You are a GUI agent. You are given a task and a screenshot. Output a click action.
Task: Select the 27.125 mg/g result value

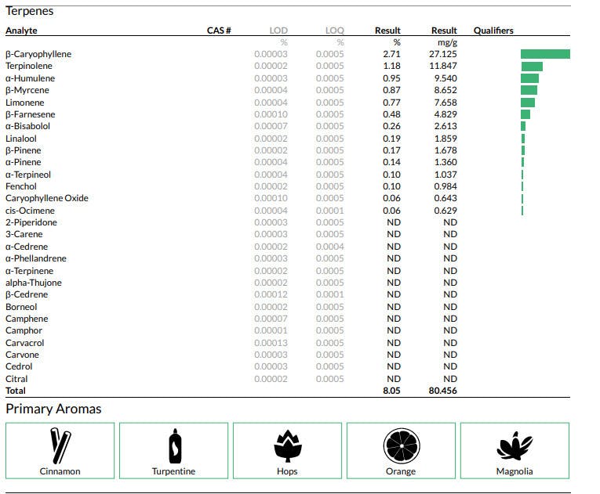[x=443, y=54]
